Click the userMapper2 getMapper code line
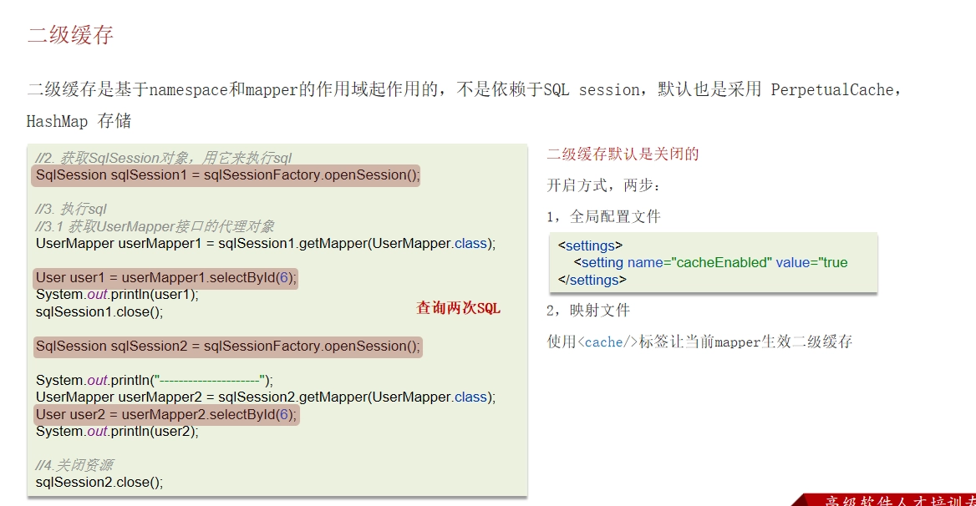 click(x=266, y=397)
